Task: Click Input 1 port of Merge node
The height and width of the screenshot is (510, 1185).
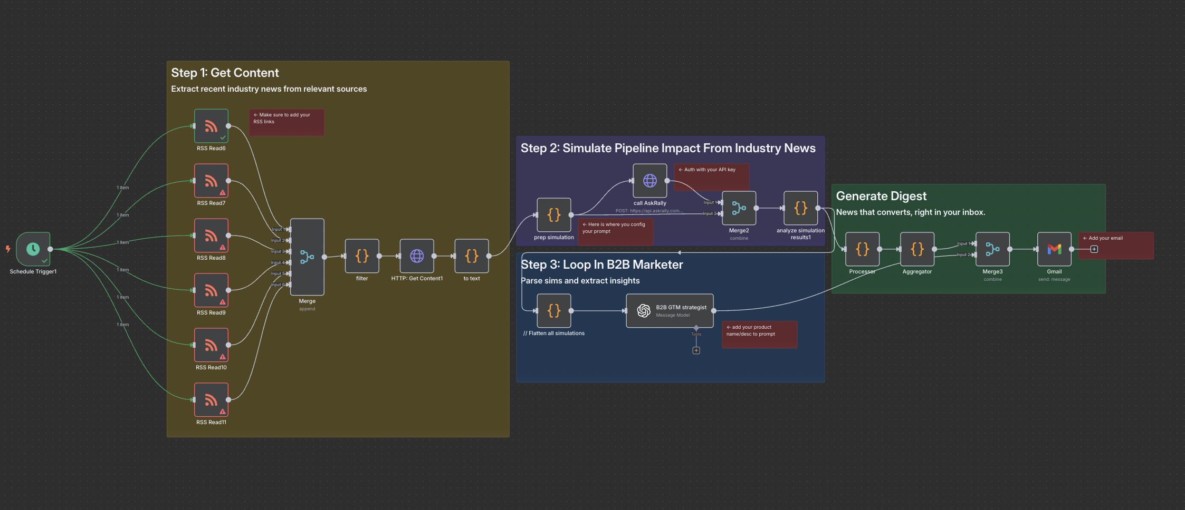Action: pyautogui.click(x=289, y=229)
